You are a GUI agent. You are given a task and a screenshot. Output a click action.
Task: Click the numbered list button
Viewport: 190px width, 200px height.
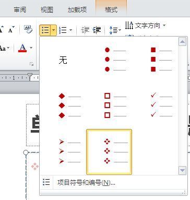(63, 30)
